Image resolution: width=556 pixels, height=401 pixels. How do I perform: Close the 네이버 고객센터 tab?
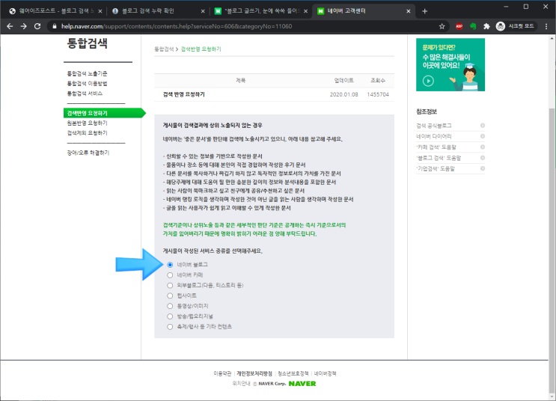tap(409, 11)
